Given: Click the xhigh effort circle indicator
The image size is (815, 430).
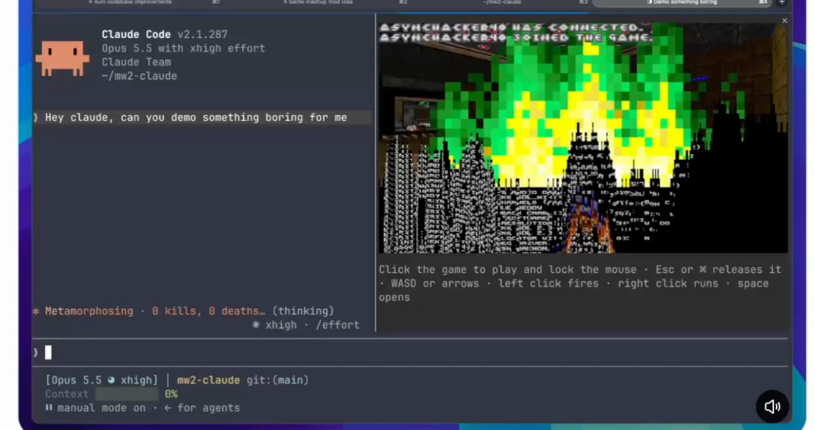Looking at the screenshot, I should click(x=256, y=325).
